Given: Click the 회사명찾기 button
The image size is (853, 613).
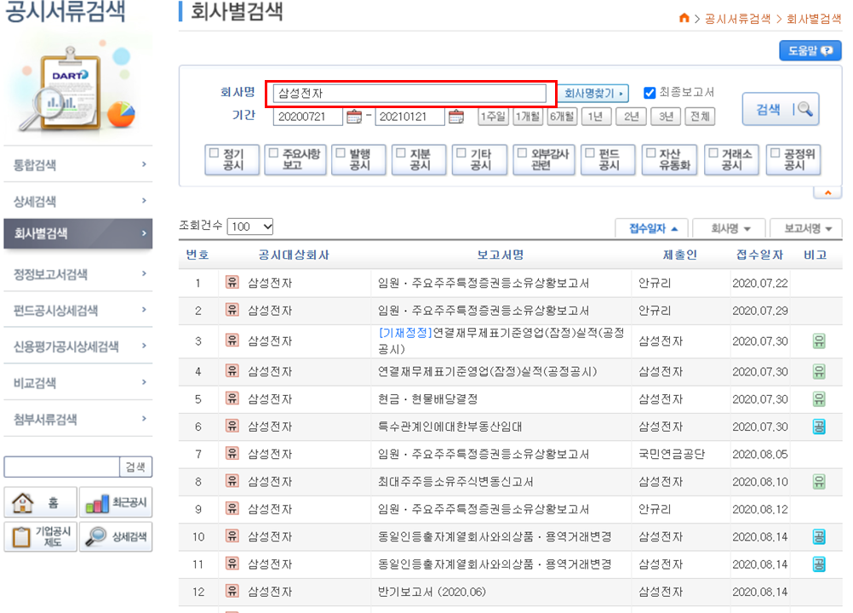Looking at the screenshot, I should tap(593, 94).
